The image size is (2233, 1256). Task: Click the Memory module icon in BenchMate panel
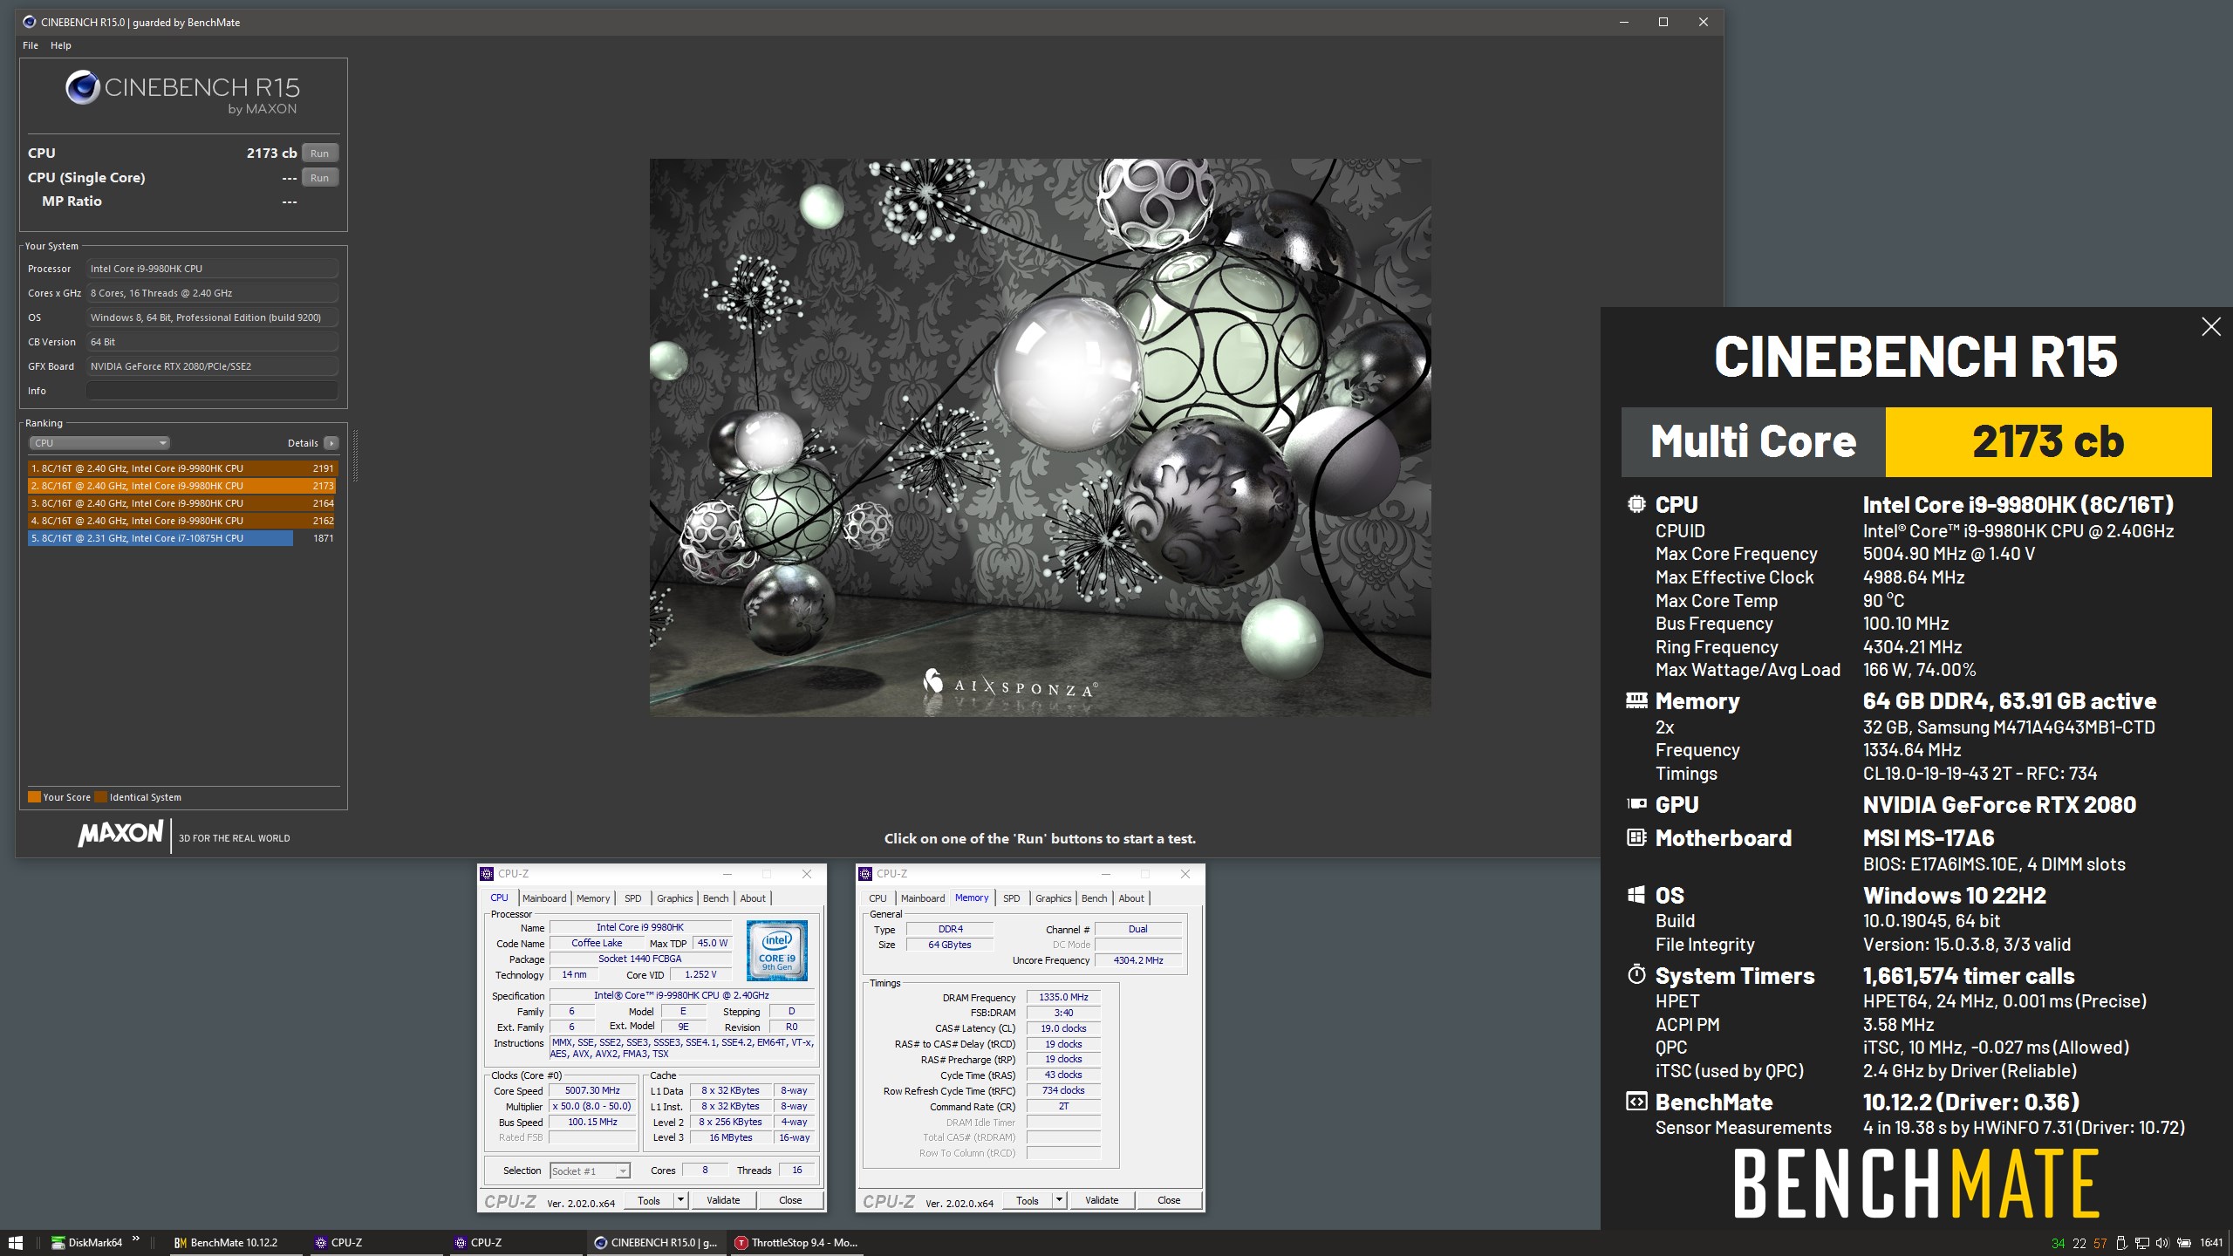[1636, 700]
